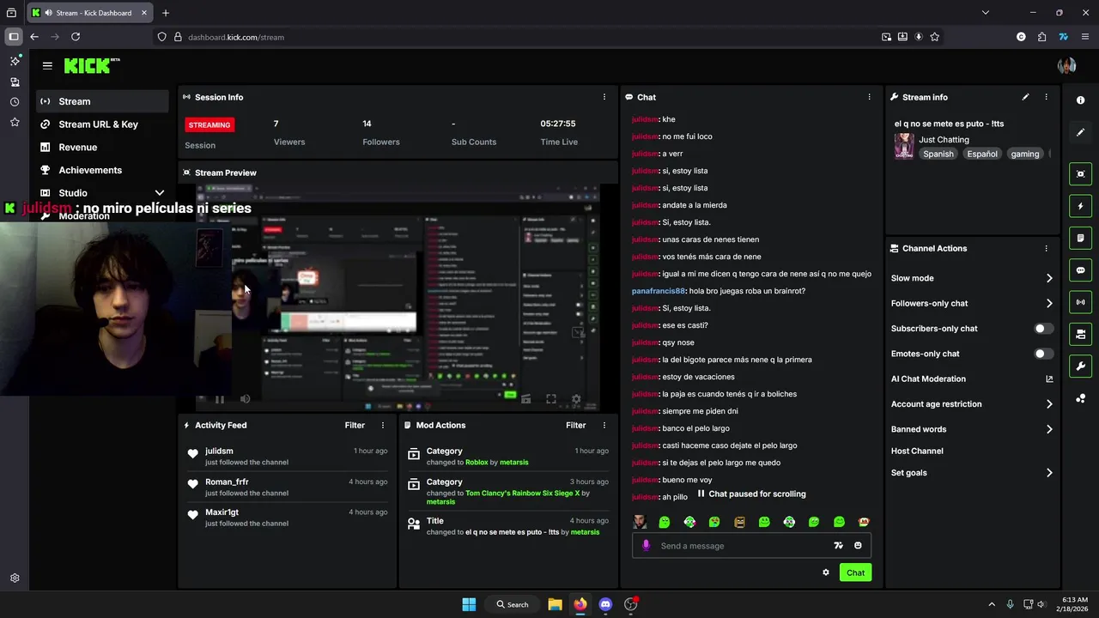The width and height of the screenshot is (1099, 618).
Task: Toggle the lightning bolt activity widget icon
Action: click(x=1080, y=206)
